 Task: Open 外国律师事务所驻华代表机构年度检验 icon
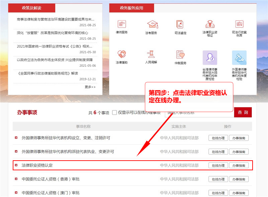tap(239, 58)
